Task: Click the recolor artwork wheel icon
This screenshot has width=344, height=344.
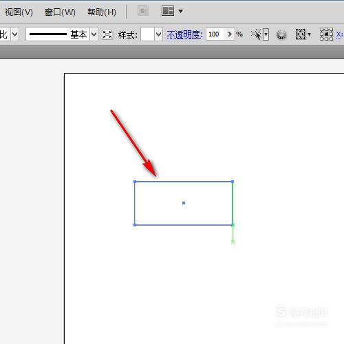Action: click(x=281, y=34)
